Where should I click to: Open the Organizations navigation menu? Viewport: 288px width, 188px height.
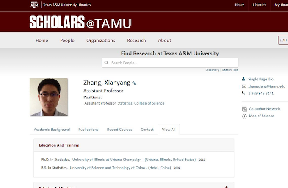[x=101, y=41]
